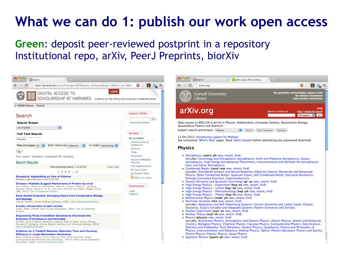Click the RSS feed orange icon
This screenshot has height=255, width=340.
click(x=132, y=178)
